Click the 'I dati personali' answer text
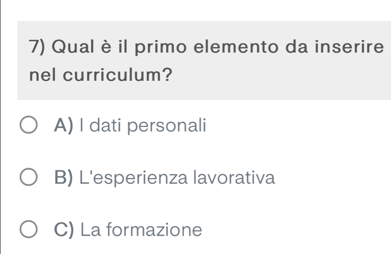Image resolution: width=391 pixels, height=254 pixels. (x=143, y=125)
